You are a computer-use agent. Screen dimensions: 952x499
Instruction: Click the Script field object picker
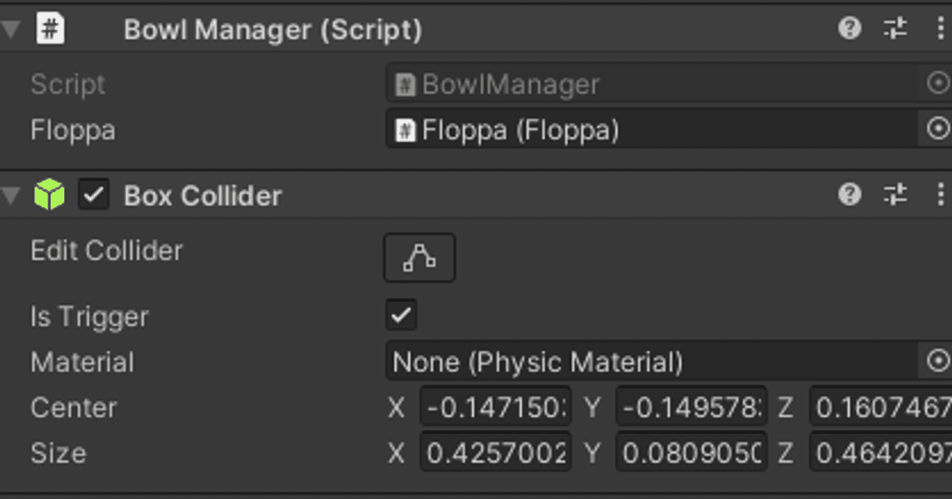point(938,83)
